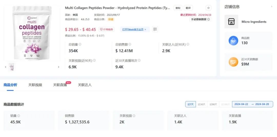Click the 354K total sales value
This screenshot has height=137, width=277.
(x=73, y=51)
